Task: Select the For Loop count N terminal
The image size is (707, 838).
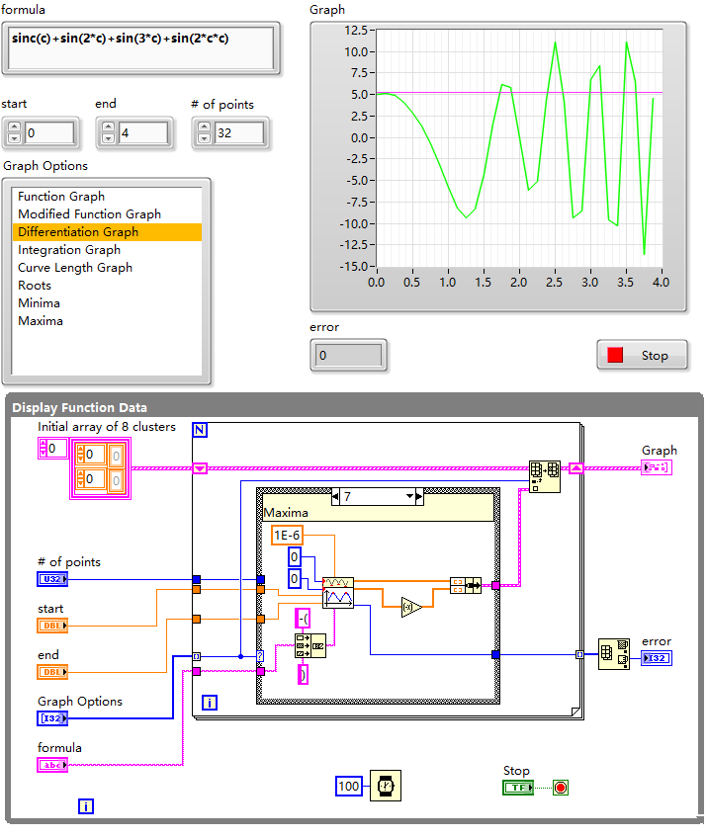Action: (x=200, y=430)
